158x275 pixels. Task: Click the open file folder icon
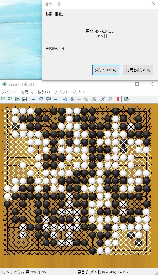17,99
